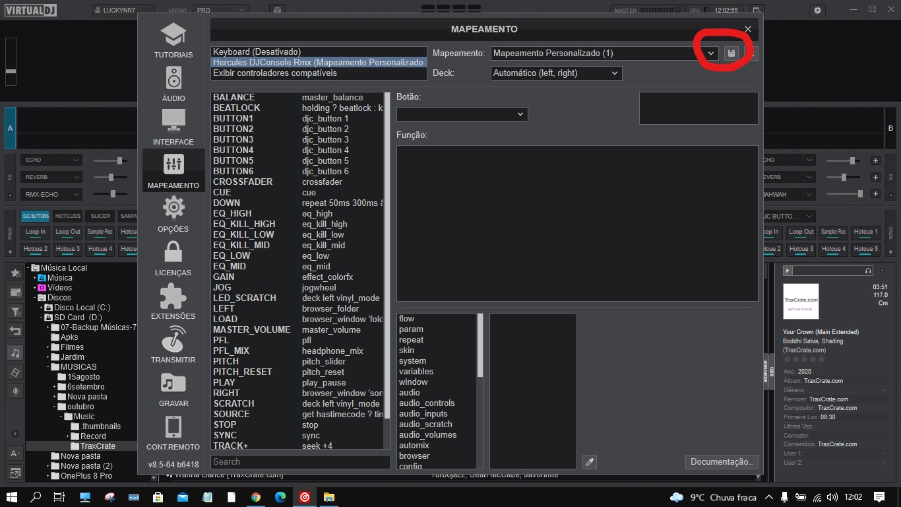Open Google Chrome from the taskbar
The height and width of the screenshot is (507, 901).
coord(256,497)
